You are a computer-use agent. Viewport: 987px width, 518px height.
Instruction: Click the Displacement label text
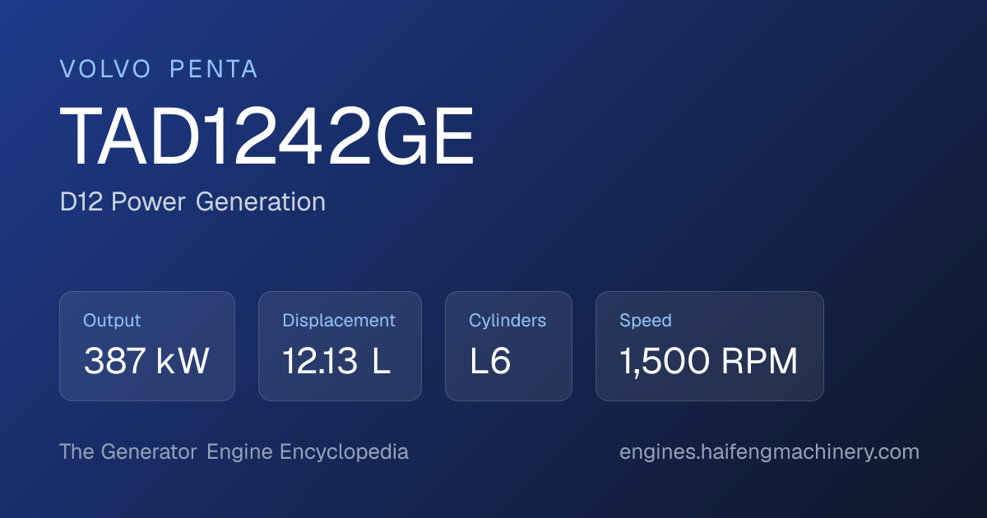339,321
